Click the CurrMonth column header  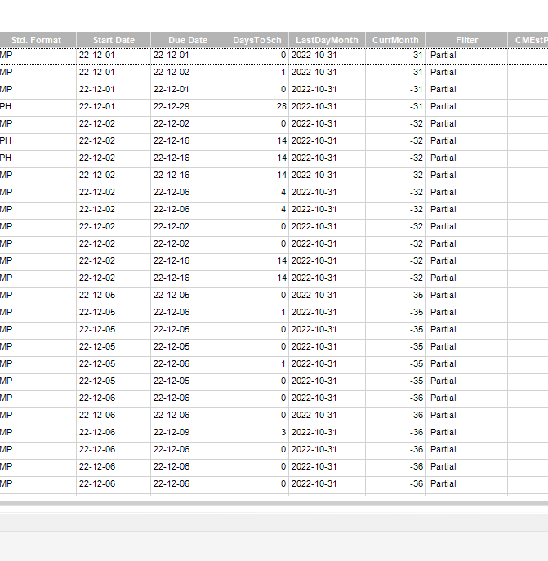point(395,40)
